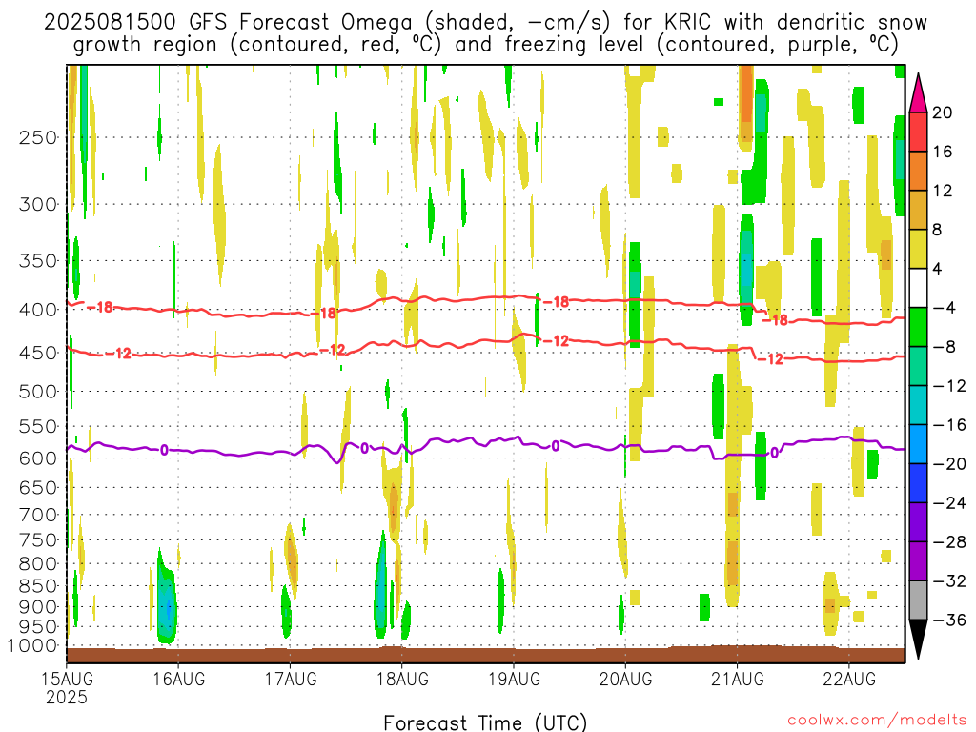Click the 600 pressure level label

click(x=38, y=458)
